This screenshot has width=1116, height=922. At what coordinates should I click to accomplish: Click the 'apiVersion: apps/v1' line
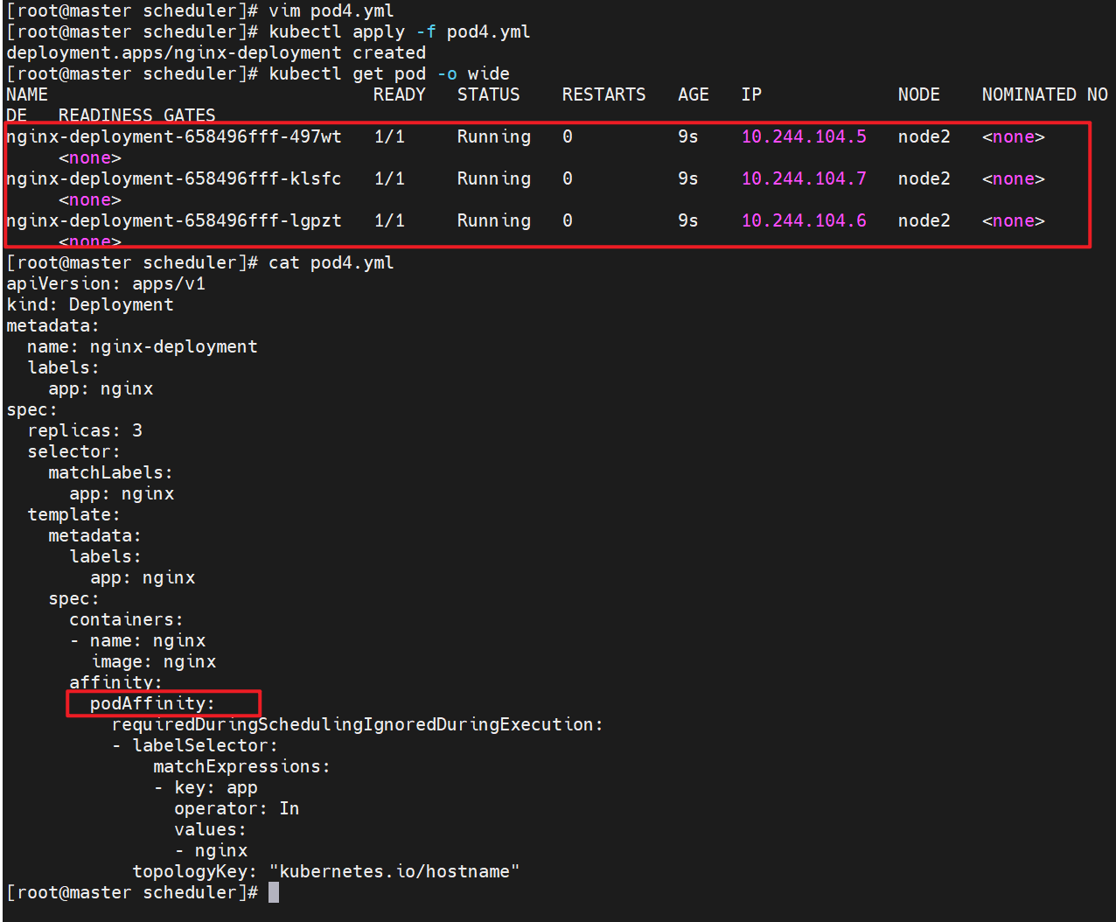[x=106, y=283]
